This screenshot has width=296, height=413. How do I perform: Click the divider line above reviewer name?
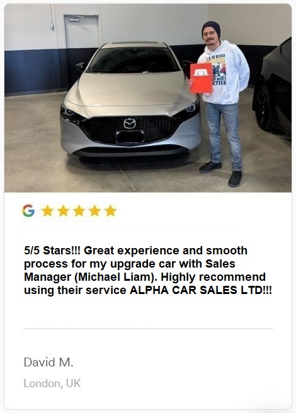(x=148, y=329)
